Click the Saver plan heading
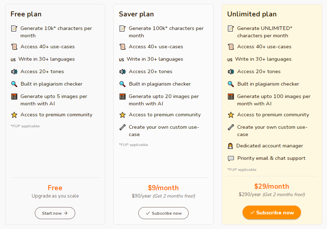This screenshot has width=327, height=229. tap(137, 14)
